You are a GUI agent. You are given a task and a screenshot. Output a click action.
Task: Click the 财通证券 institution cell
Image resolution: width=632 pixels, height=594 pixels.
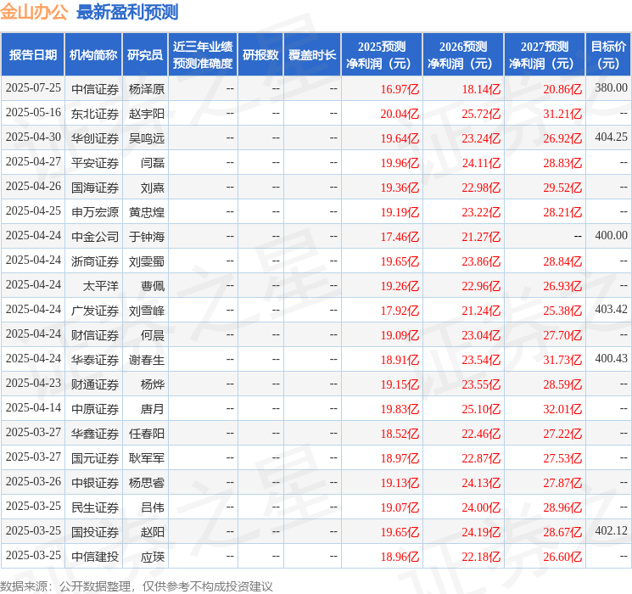95,384
